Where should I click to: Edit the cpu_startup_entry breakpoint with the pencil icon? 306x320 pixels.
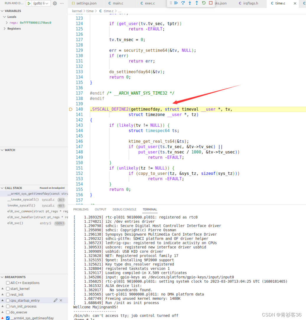(55, 300)
